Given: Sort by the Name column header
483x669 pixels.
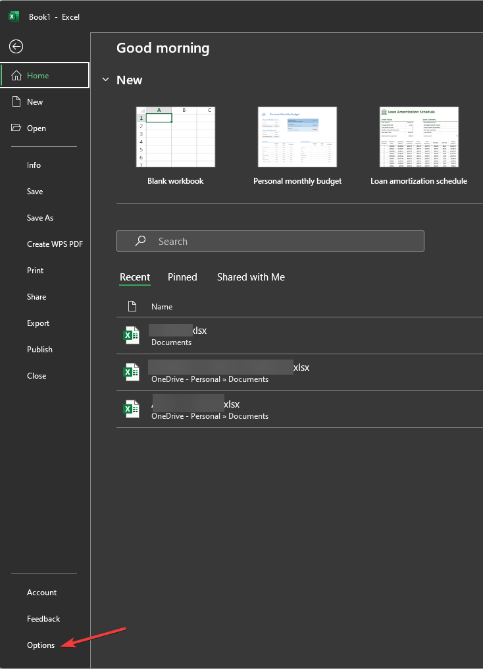Looking at the screenshot, I should click(x=162, y=307).
